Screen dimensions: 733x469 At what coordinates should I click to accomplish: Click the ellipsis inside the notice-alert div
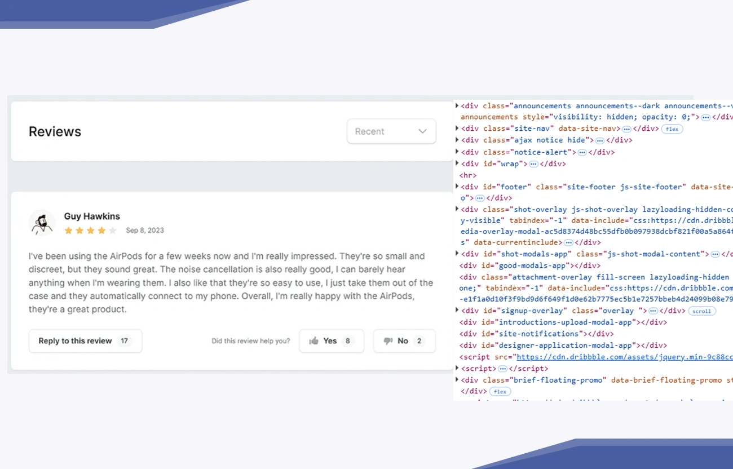pos(582,152)
